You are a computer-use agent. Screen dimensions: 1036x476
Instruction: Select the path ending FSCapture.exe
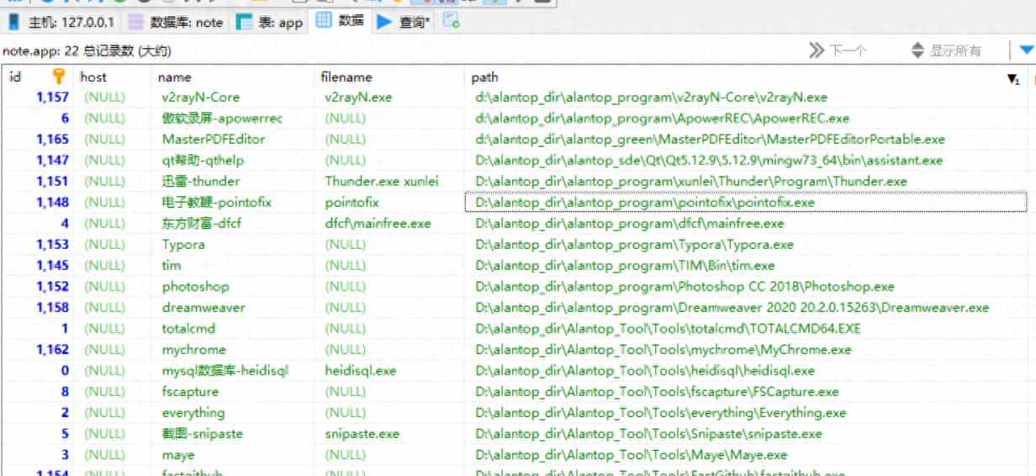pyautogui.click(x=657, y=392)
